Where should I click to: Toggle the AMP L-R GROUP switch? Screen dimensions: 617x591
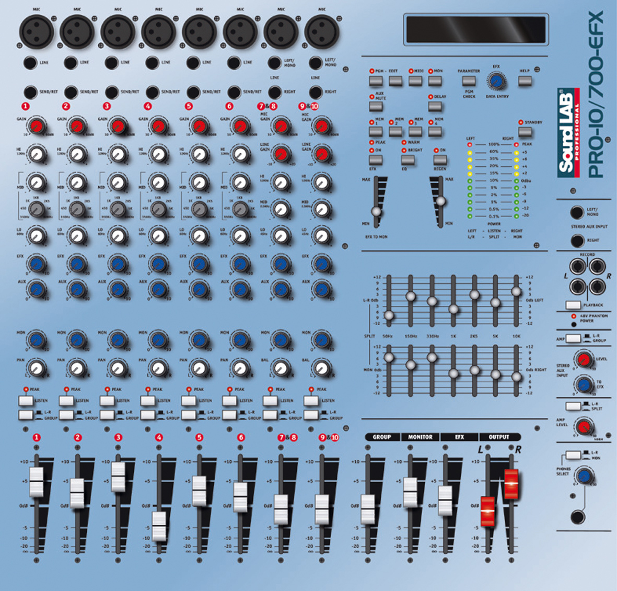(573, 339)
